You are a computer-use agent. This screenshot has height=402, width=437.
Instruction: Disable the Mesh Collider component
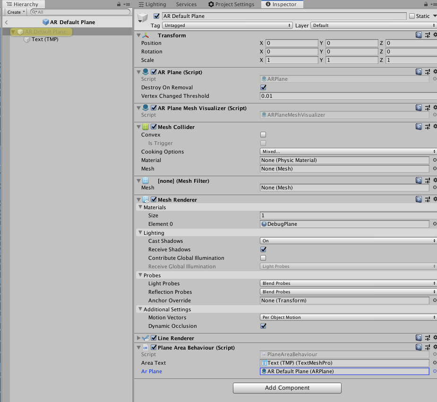pyautogui.click(x=154, y=127)
